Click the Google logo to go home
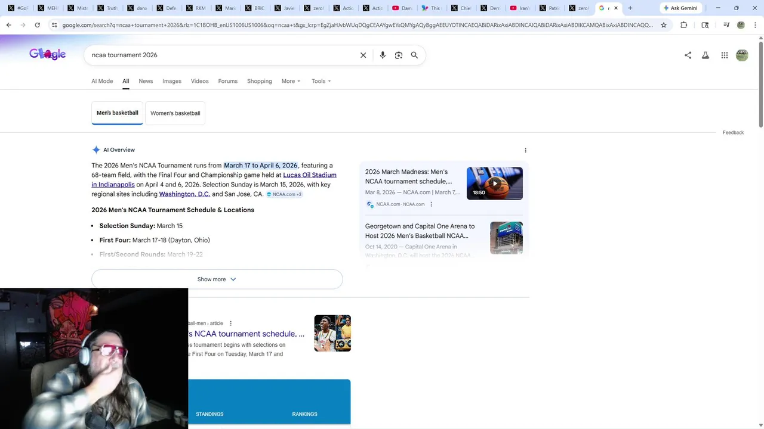 click(x=47, y=54)
